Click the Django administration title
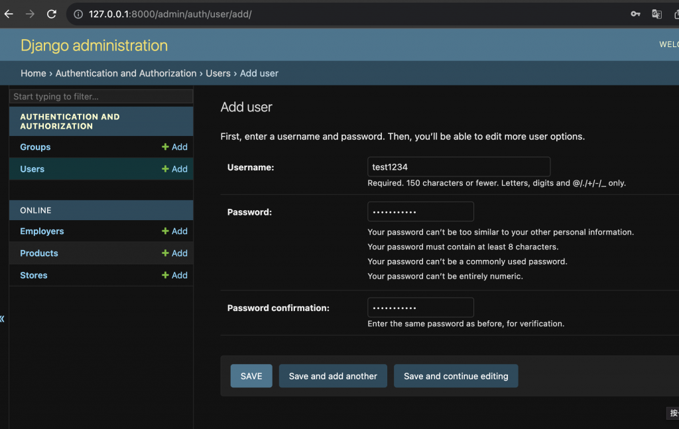This screenshot has width=679, height=429. pyautogui.click(x=94, y=46)
